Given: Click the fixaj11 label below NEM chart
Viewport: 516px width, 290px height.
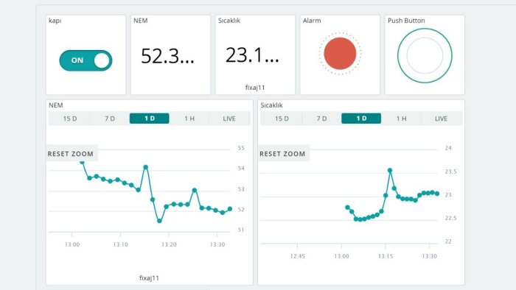Looking at the screenshot, I should point(149,277).
